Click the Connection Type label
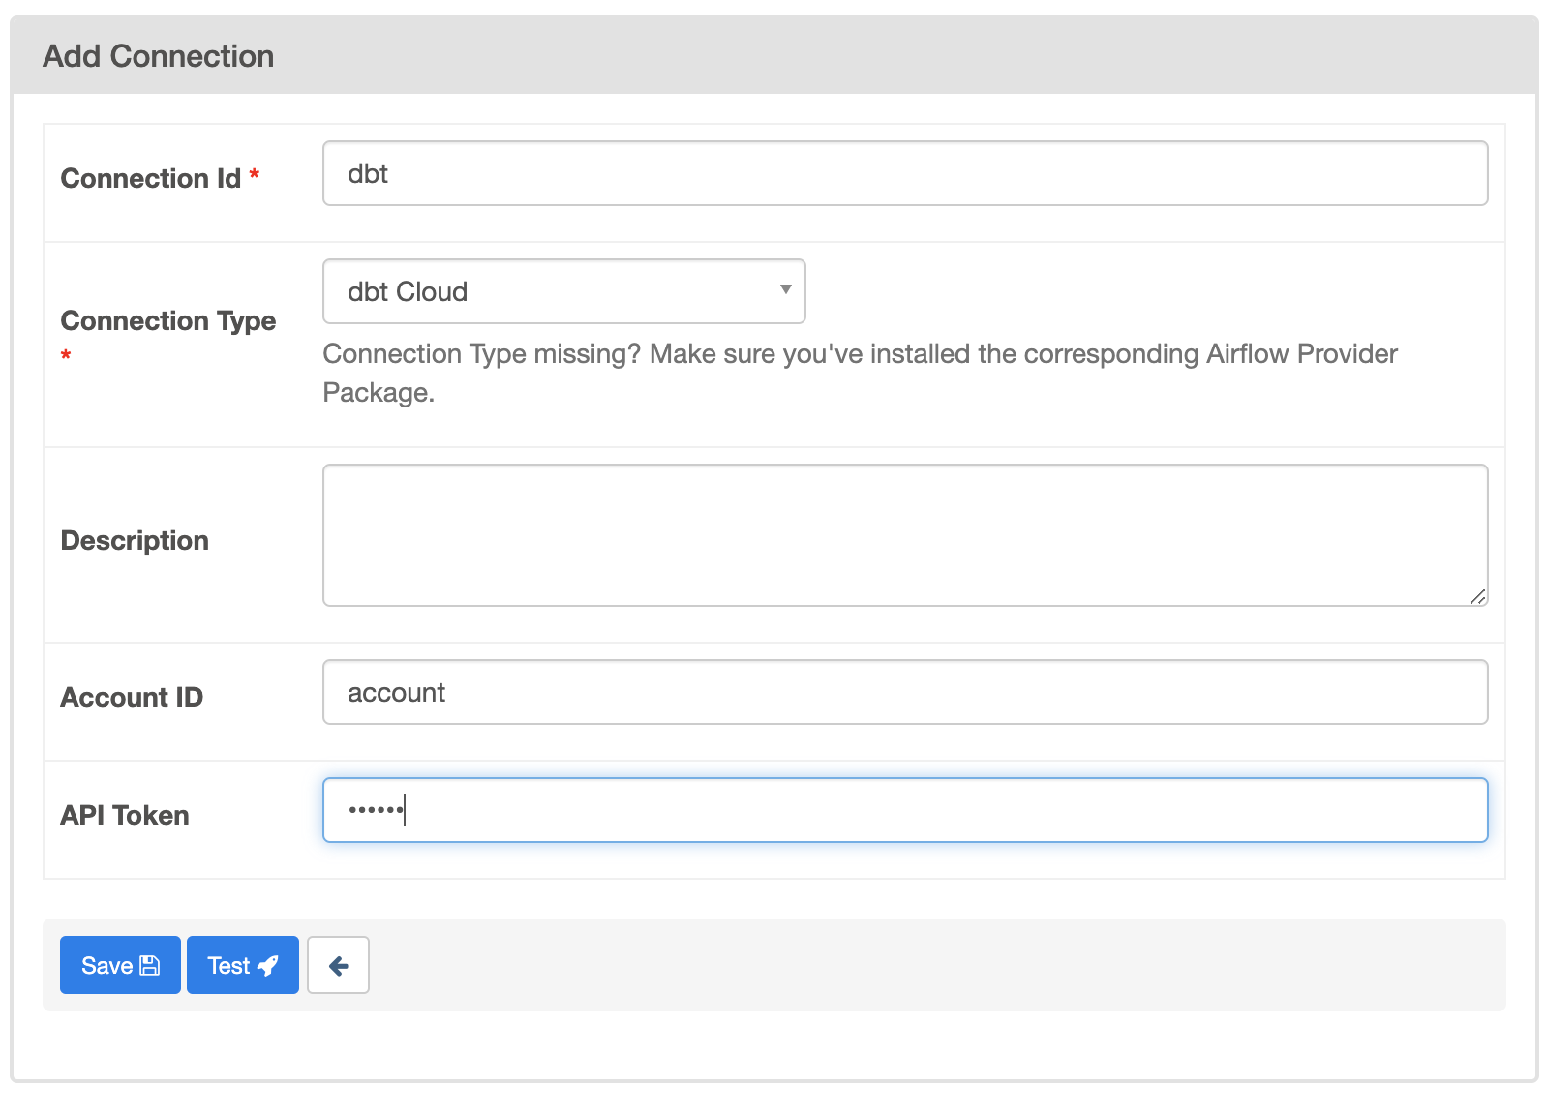This screenshot has height=1115, width=1547. coord(167,320)
